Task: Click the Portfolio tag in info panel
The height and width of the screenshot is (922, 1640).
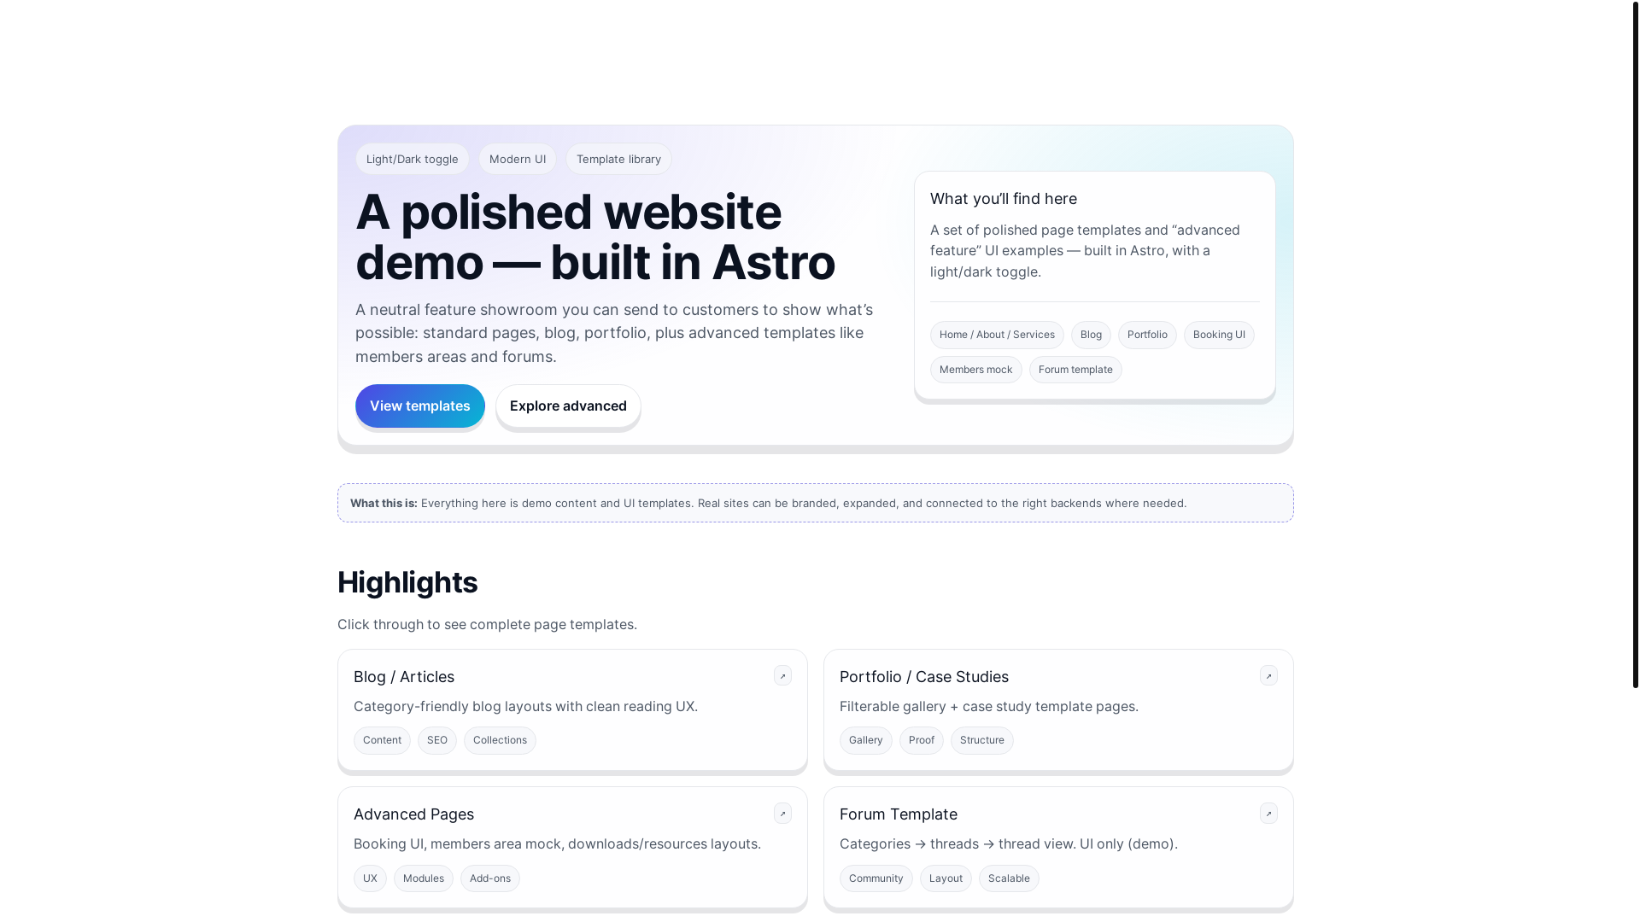Action: pos(1147,335)
